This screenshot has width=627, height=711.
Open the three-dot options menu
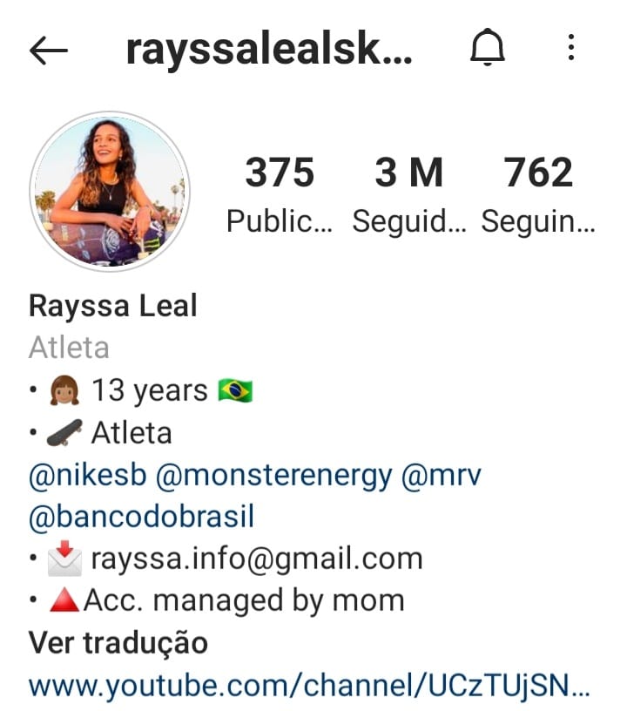tap(570, 47)
